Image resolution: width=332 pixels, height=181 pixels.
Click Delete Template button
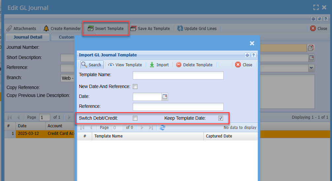194,65
